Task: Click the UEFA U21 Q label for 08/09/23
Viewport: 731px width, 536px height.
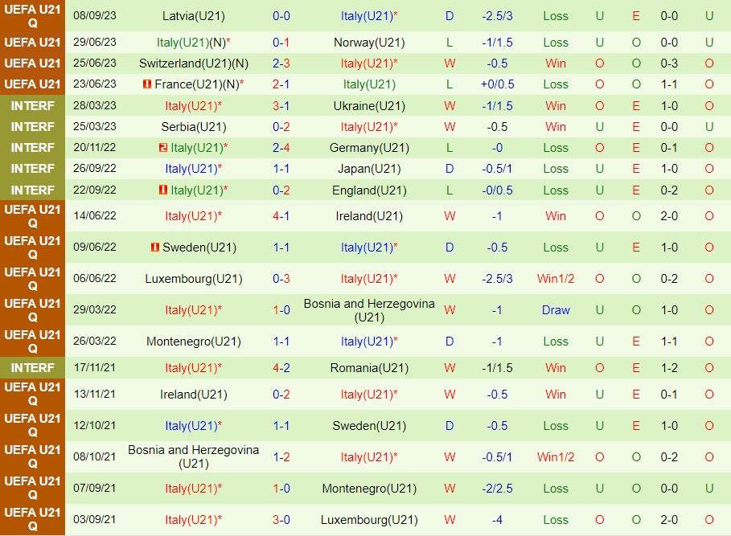Action: (x=33, y=16)
